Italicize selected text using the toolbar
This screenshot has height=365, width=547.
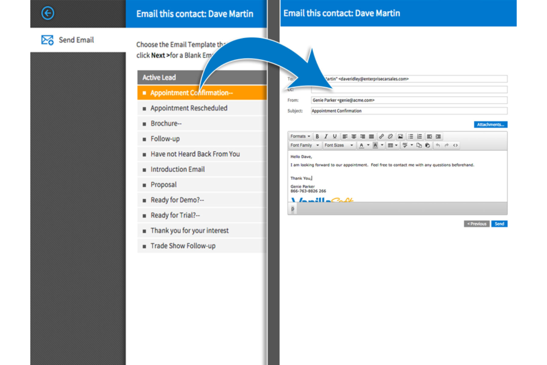click(x=326, y=136)
